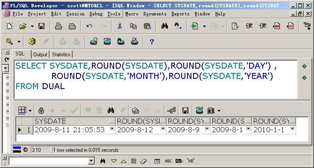Open the Explain Plan SQL icon
The height and width of the screenshot is (168, 314).
coord(107,41)
